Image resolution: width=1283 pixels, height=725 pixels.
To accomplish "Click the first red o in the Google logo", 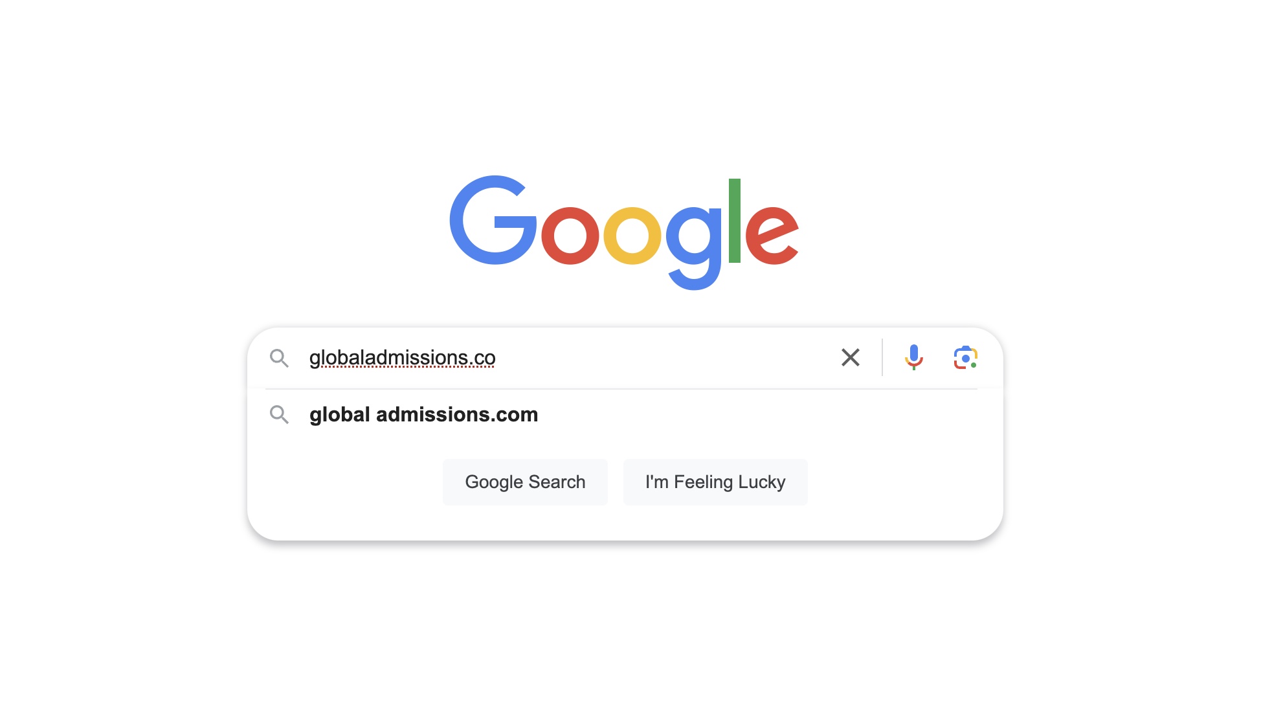I will [x=570, y=236].
